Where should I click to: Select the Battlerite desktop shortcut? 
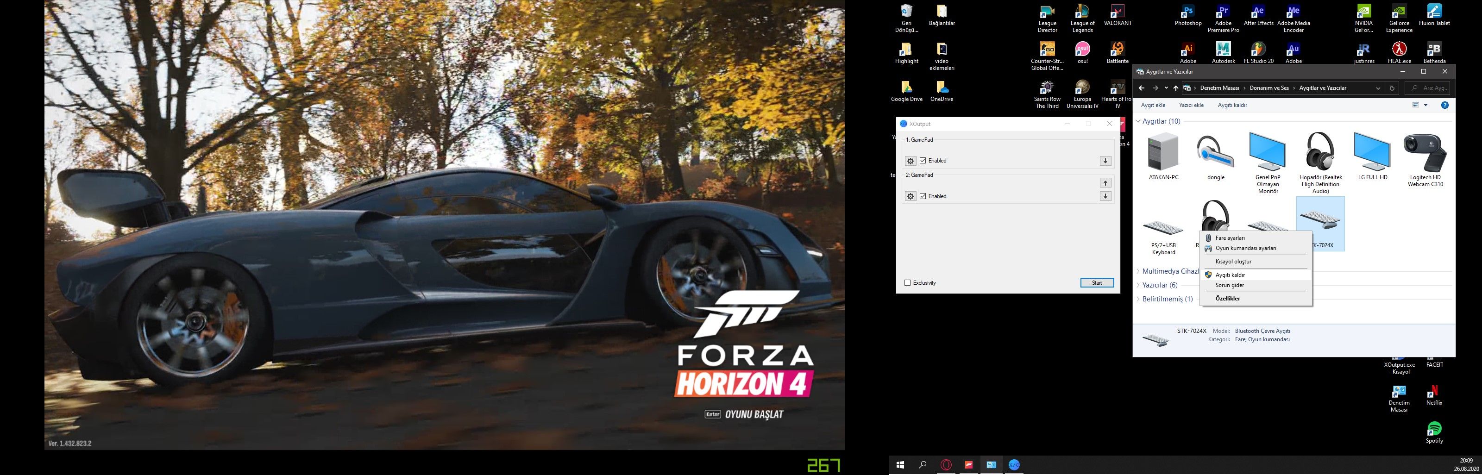1117,53
